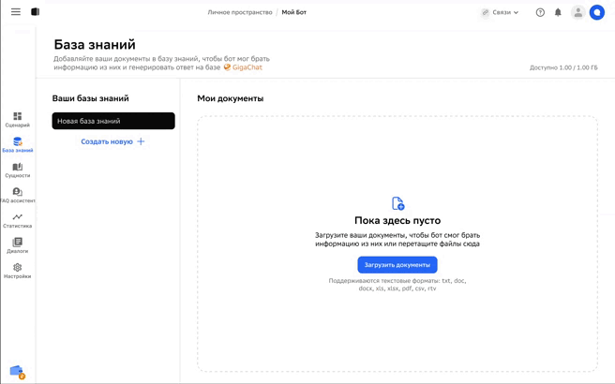This screenshot has width=615, height=384.
Task: Open help question mark icon
Action: tap(540, 12)
